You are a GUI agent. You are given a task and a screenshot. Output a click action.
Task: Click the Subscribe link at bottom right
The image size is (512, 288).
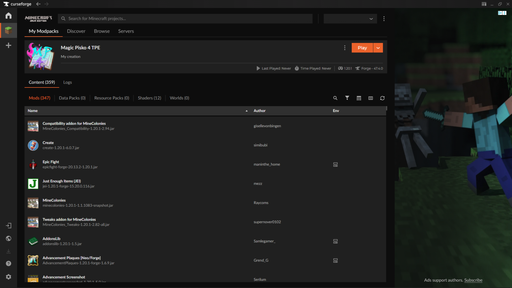coord(473,280)
